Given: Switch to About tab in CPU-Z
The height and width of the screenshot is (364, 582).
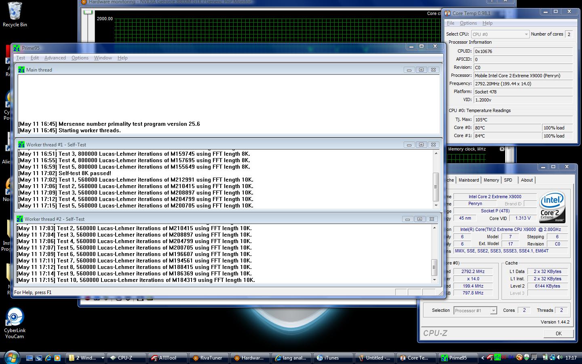Looking at the screenshot, I should tap(527, 180).
